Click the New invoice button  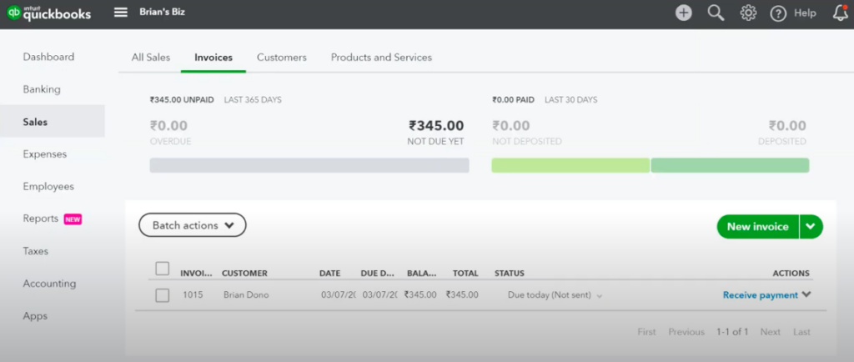[757, 226]
